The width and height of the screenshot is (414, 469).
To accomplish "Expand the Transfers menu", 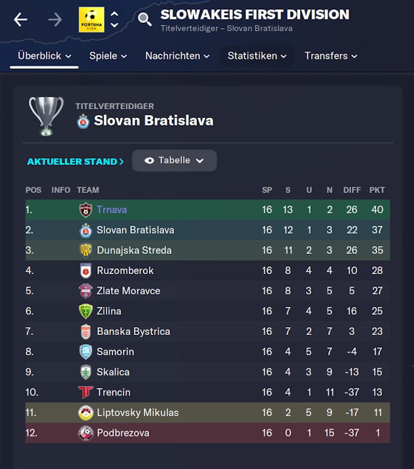I will 330,56.
